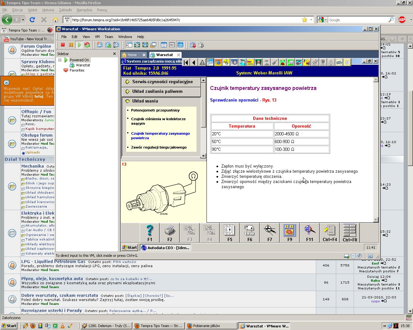Close the VMware Sidebar panel
This screenshot has height=330, width=413.
[x=114, y=54]
